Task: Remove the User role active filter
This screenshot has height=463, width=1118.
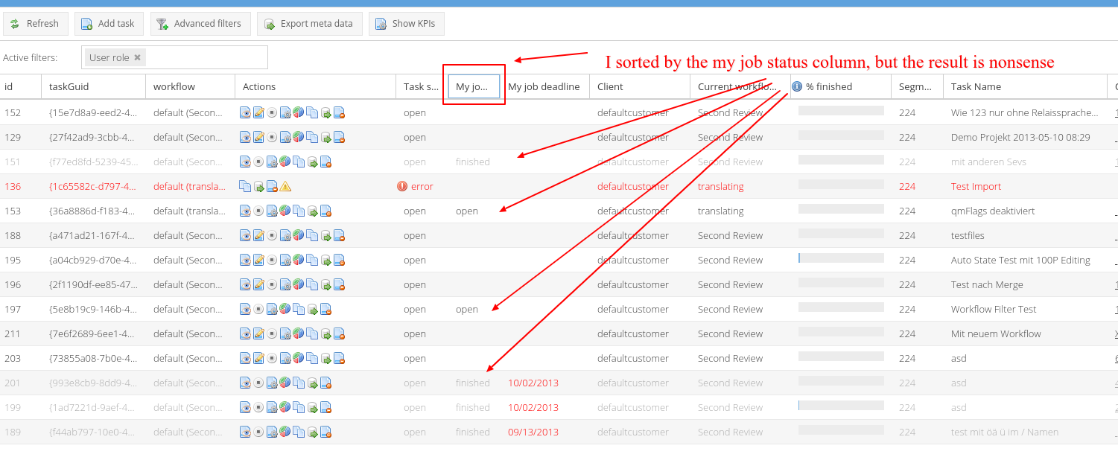Action: (x=137, y=57)
